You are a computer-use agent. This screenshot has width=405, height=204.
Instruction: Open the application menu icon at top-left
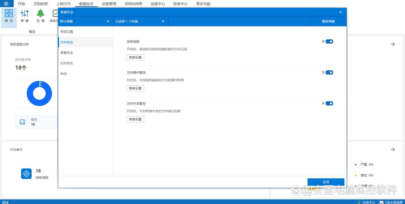click(7, 4)
